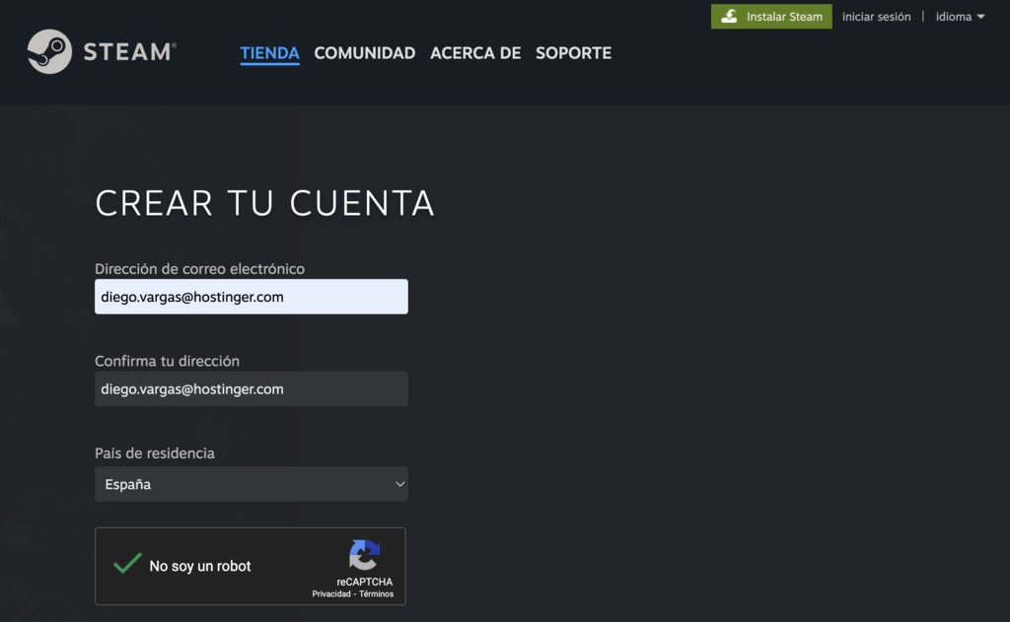Expand the country list with its chevron
This screenshot has height=622, width=1010.
tap(398, 484)
